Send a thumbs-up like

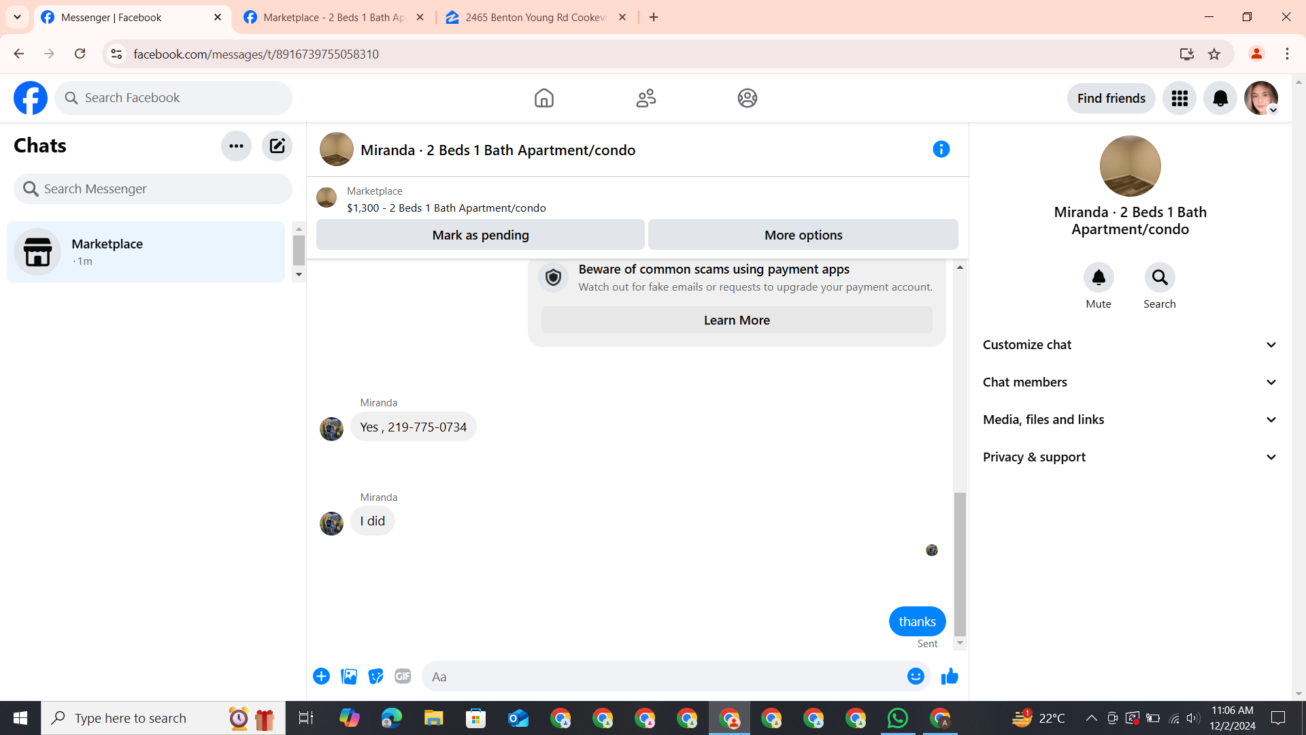(x=950, y=676)
